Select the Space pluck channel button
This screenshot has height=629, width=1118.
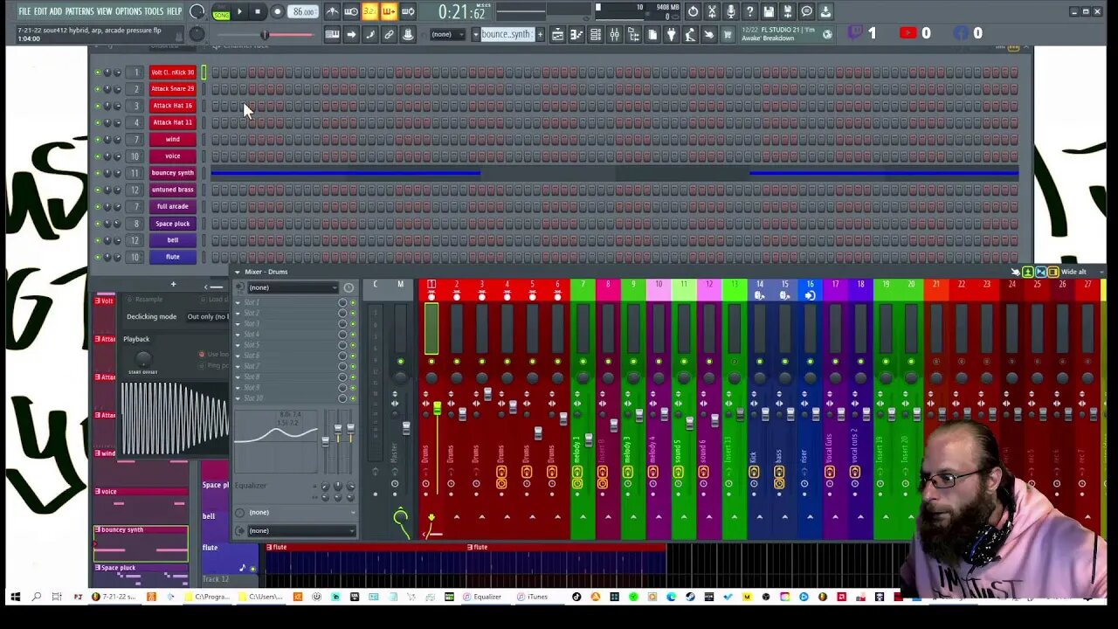[x=172, y=224]
